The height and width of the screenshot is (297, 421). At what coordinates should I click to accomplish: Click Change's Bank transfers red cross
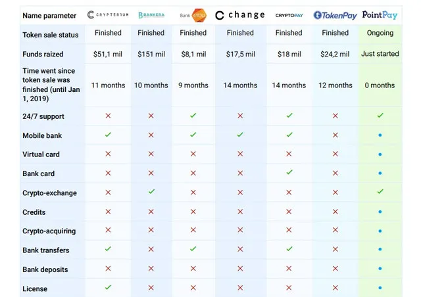pyautogui.click(x=240, y=249)
